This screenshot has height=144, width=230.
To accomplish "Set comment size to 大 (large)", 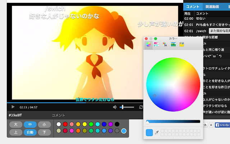I will pyautogui.click(x=16, y=125).
